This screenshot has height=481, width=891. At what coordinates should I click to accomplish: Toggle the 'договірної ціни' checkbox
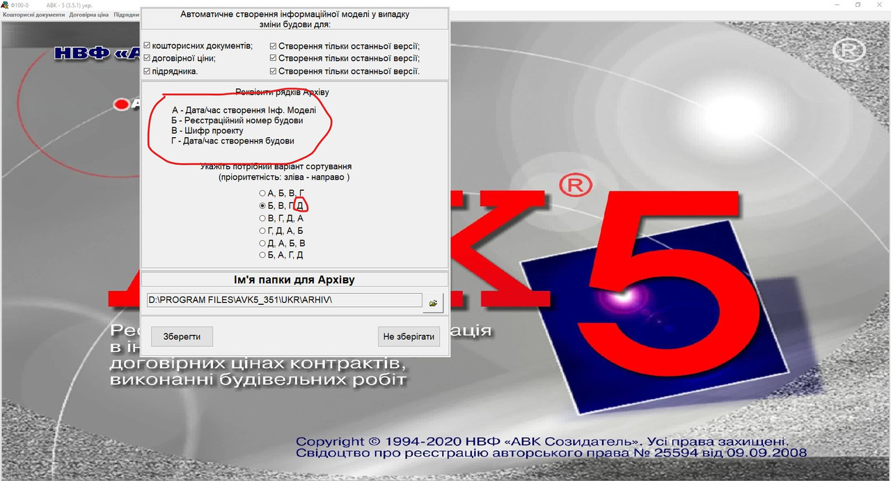coord(147,58)
